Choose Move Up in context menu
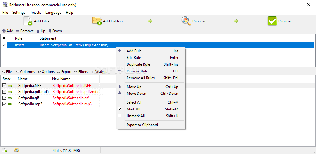This screenshot has width=316, height=154. click(x=151, y=87)
